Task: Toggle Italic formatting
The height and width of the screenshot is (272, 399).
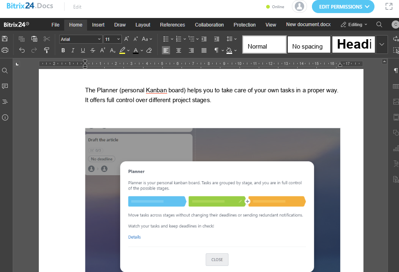Action: (x=73, y=50)
